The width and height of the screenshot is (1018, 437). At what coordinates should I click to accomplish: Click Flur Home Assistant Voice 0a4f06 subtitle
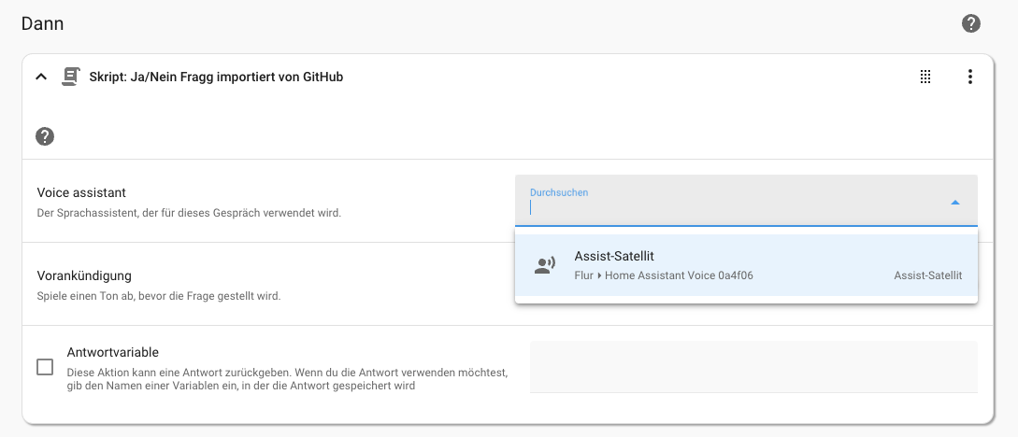coord(664,275)
